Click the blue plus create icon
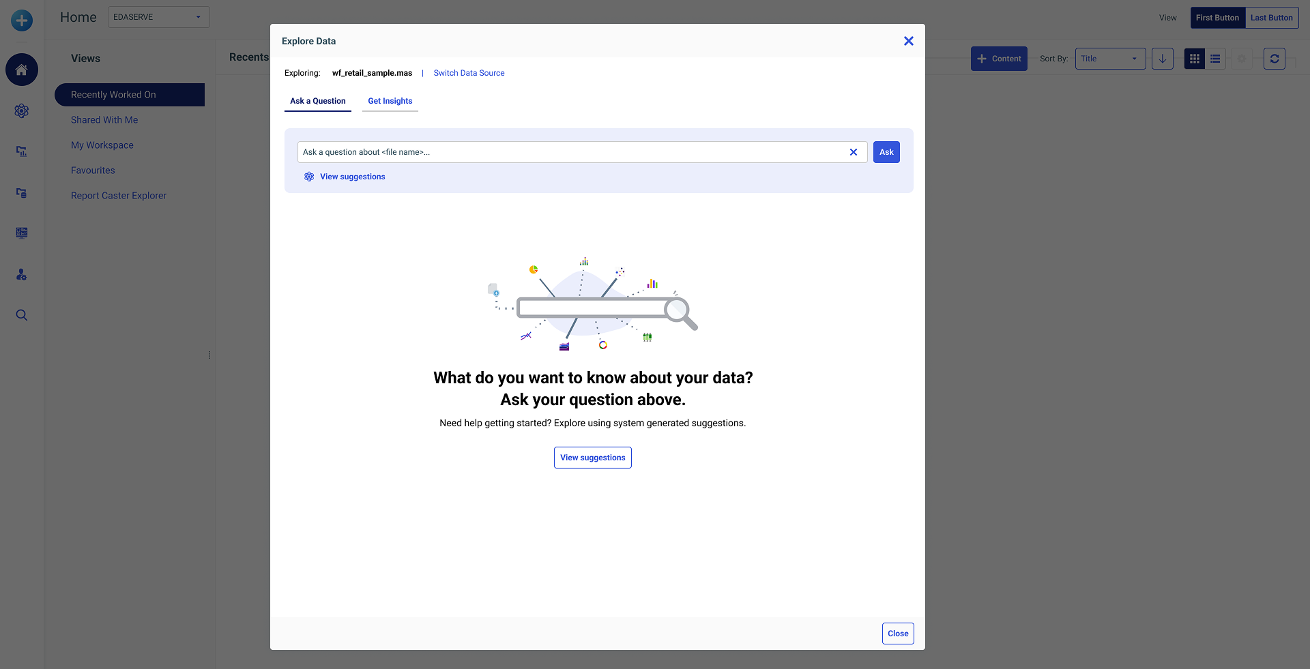The height and width of the screenshot is (669, 1310). click(22, 20)
